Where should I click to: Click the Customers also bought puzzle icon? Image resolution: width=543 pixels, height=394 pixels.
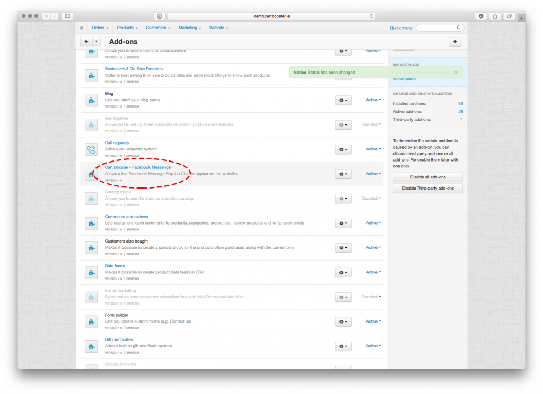click(91, 248)
